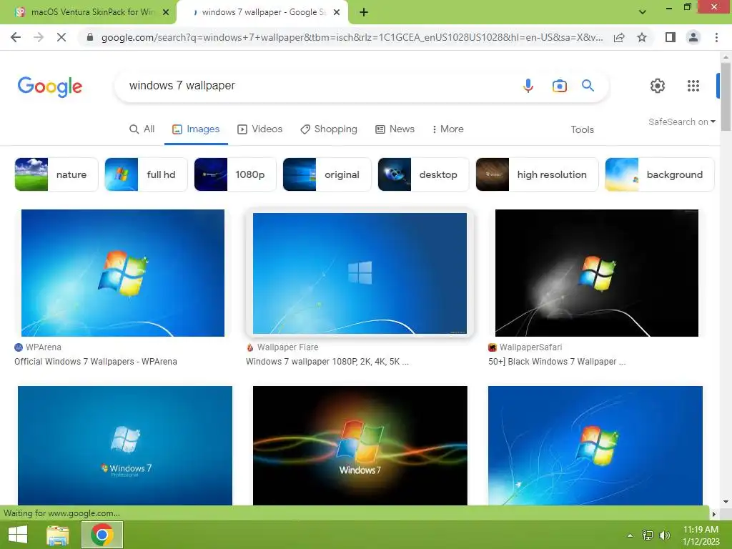This screenshot has width=732, height=549.
Task: Click Chrome icon in taskbar
Action: point(102,535)
